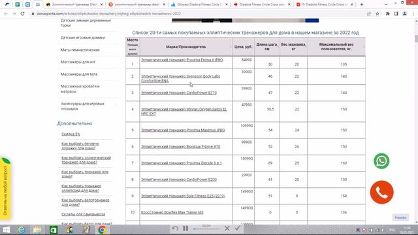Open 'Как выбрать велотренажер для дома?' link
Viewport: 418px width, 235px height.
(86, 202)
